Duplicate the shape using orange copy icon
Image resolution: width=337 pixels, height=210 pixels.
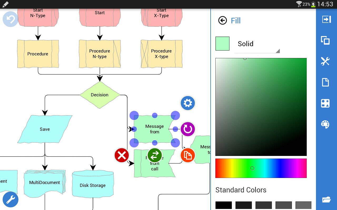click(x=187, y=155)
